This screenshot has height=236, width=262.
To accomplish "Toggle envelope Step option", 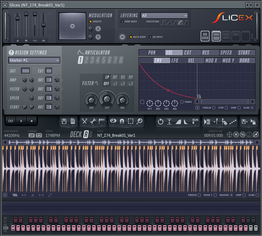I will tap(227, 108).
